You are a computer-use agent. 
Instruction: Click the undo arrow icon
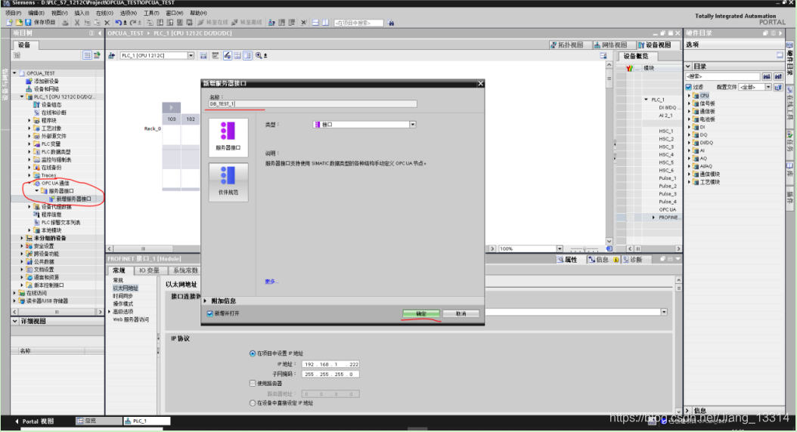(119, 23)
